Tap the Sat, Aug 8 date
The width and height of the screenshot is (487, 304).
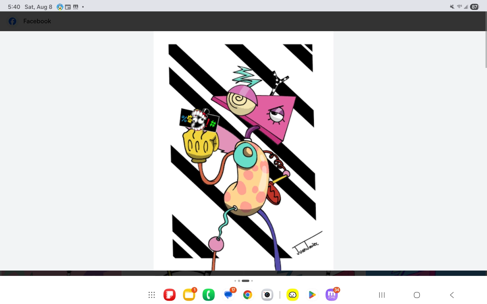[38, 7]
